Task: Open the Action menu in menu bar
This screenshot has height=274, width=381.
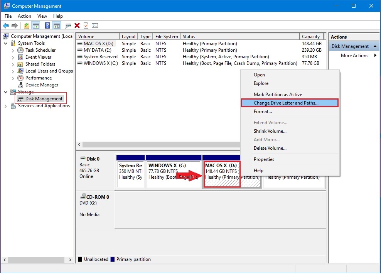Action: [x=24, y=16]
